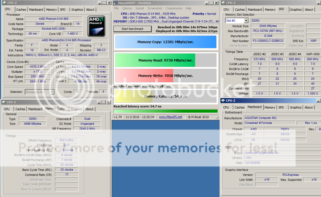This screenshot has height=197, width=321.
Task: Click the Module Size value '2048 MBytes'
Action: [x=268, y=26]
